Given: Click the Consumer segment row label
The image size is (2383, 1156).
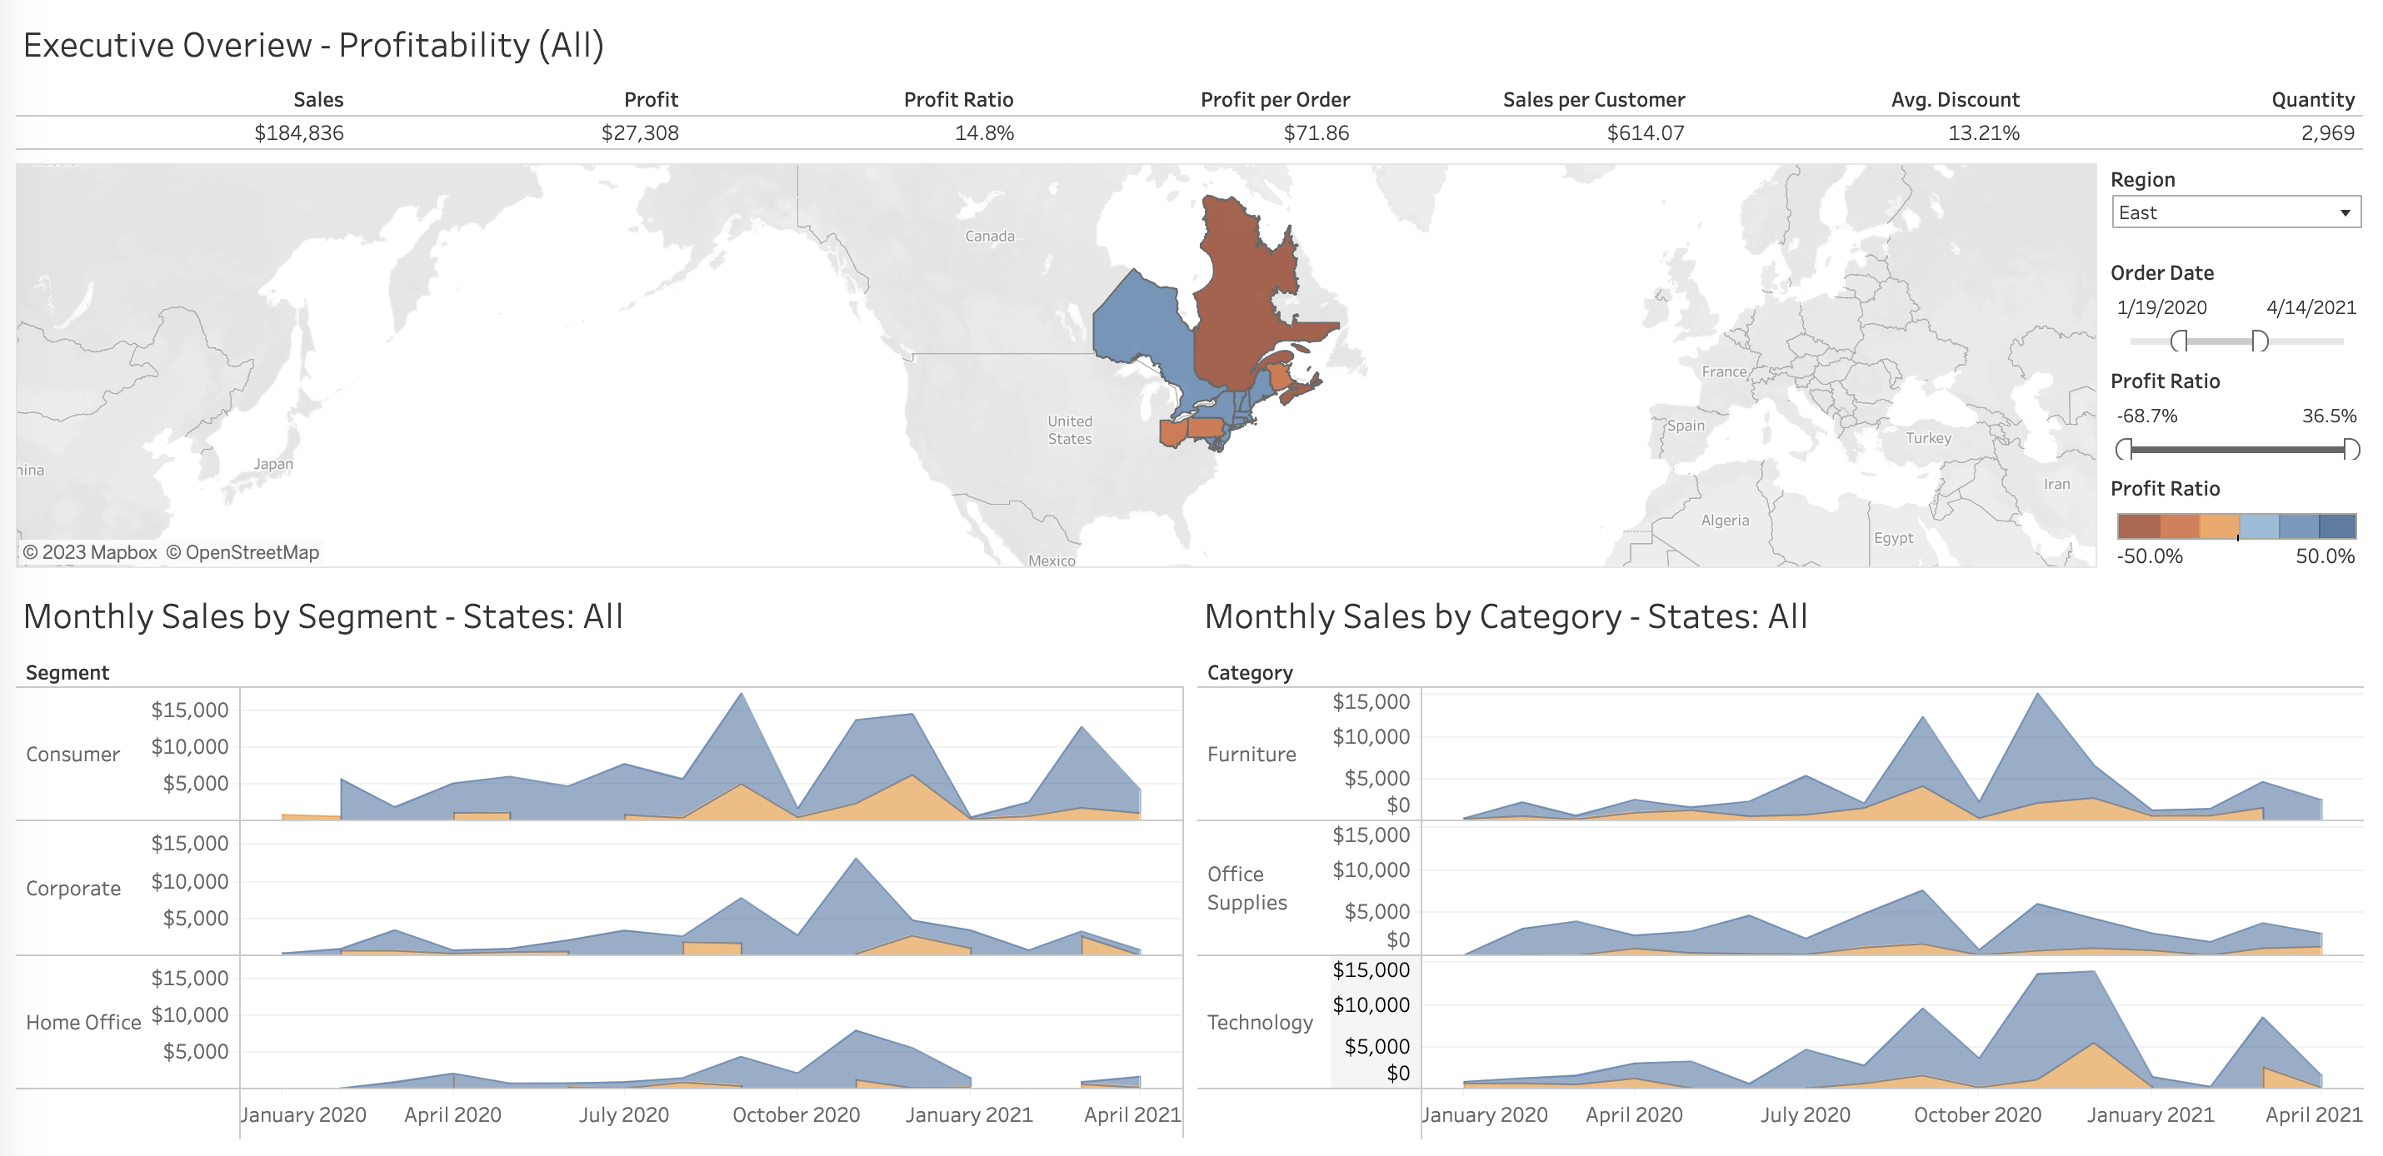Looking at the screenshot, I should [73, 755].
